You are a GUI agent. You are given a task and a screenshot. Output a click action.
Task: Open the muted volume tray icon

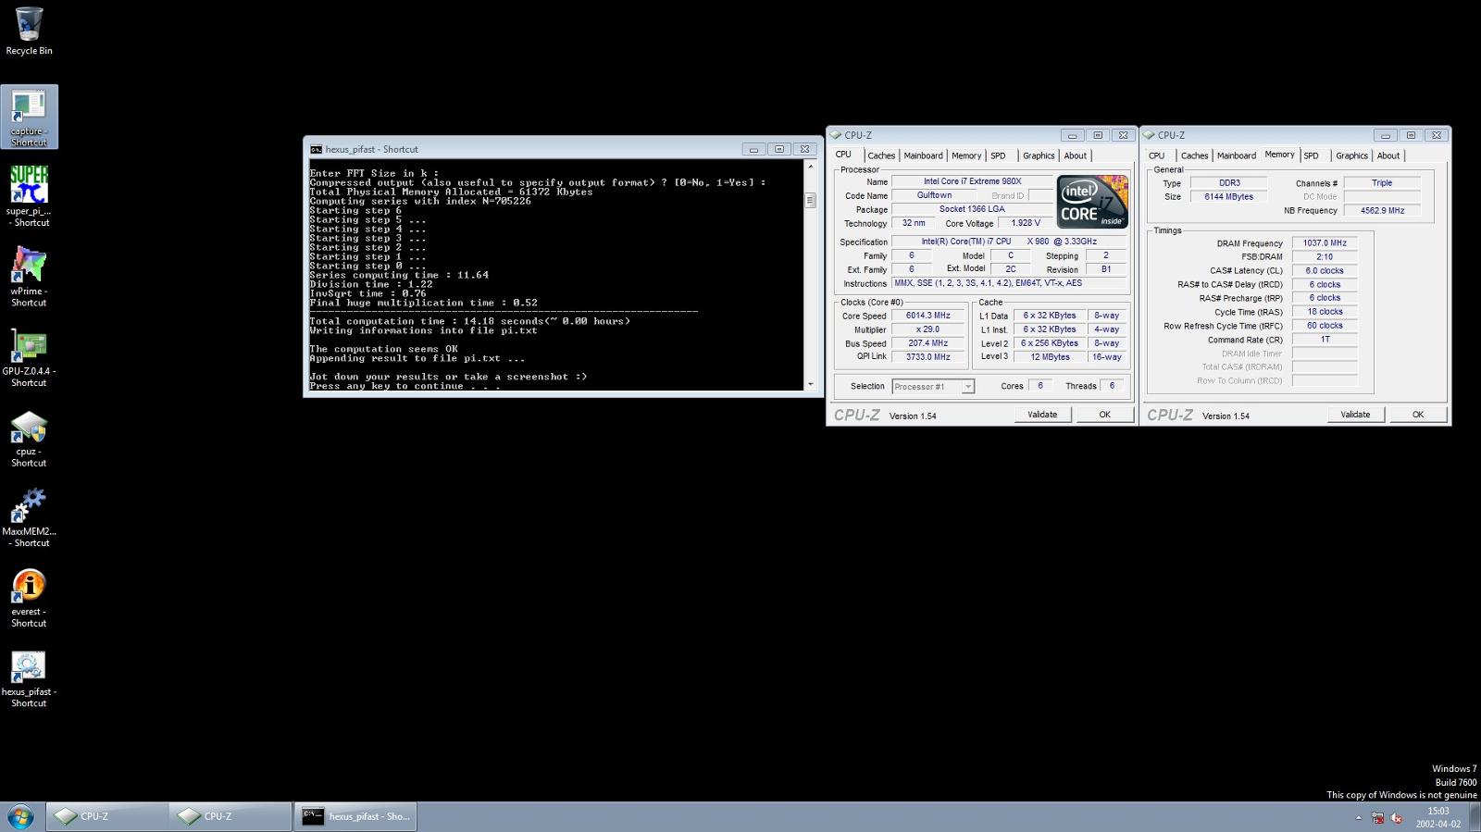(x=1396, y=818)
